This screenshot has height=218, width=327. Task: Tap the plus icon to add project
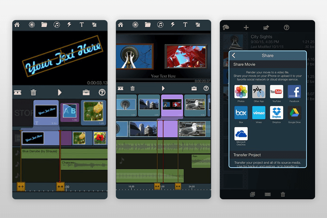point(246,28)
